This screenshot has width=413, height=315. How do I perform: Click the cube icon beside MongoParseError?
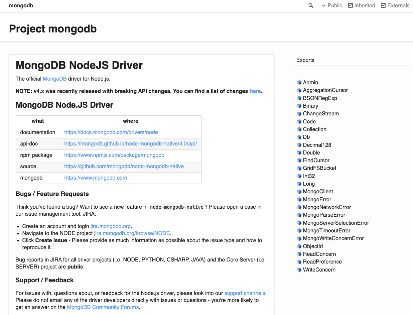pyautogui.click(x=299, y=215)
